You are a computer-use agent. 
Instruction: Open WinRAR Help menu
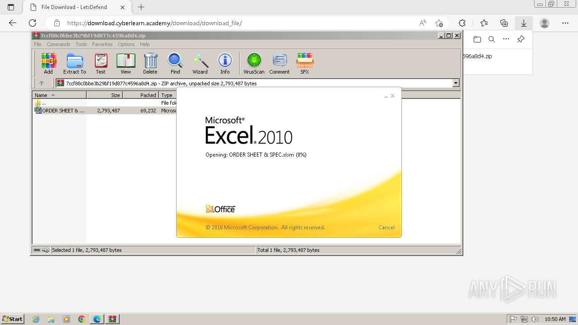[144, 44]
